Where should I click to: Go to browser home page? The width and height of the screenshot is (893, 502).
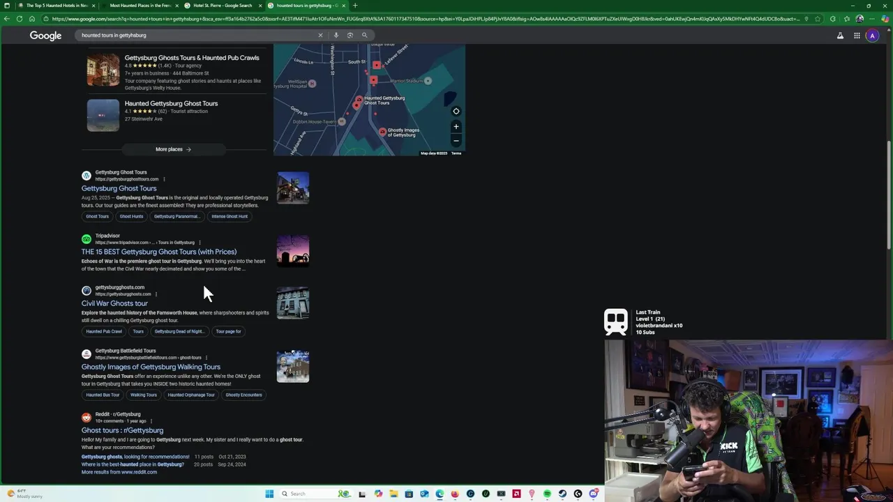[x=31, y=19]
